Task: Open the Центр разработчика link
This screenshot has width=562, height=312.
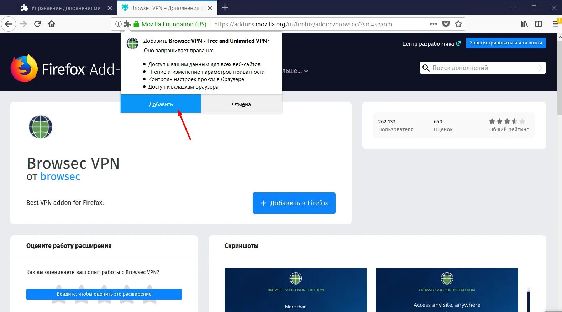Action: pos(431,44)
